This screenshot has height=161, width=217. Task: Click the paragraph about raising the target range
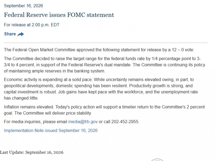104,65
